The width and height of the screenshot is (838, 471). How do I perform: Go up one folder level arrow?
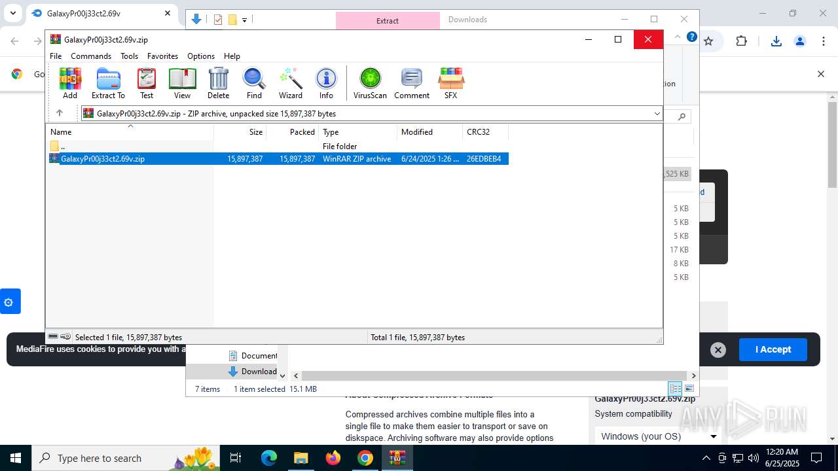coord(59,113)
